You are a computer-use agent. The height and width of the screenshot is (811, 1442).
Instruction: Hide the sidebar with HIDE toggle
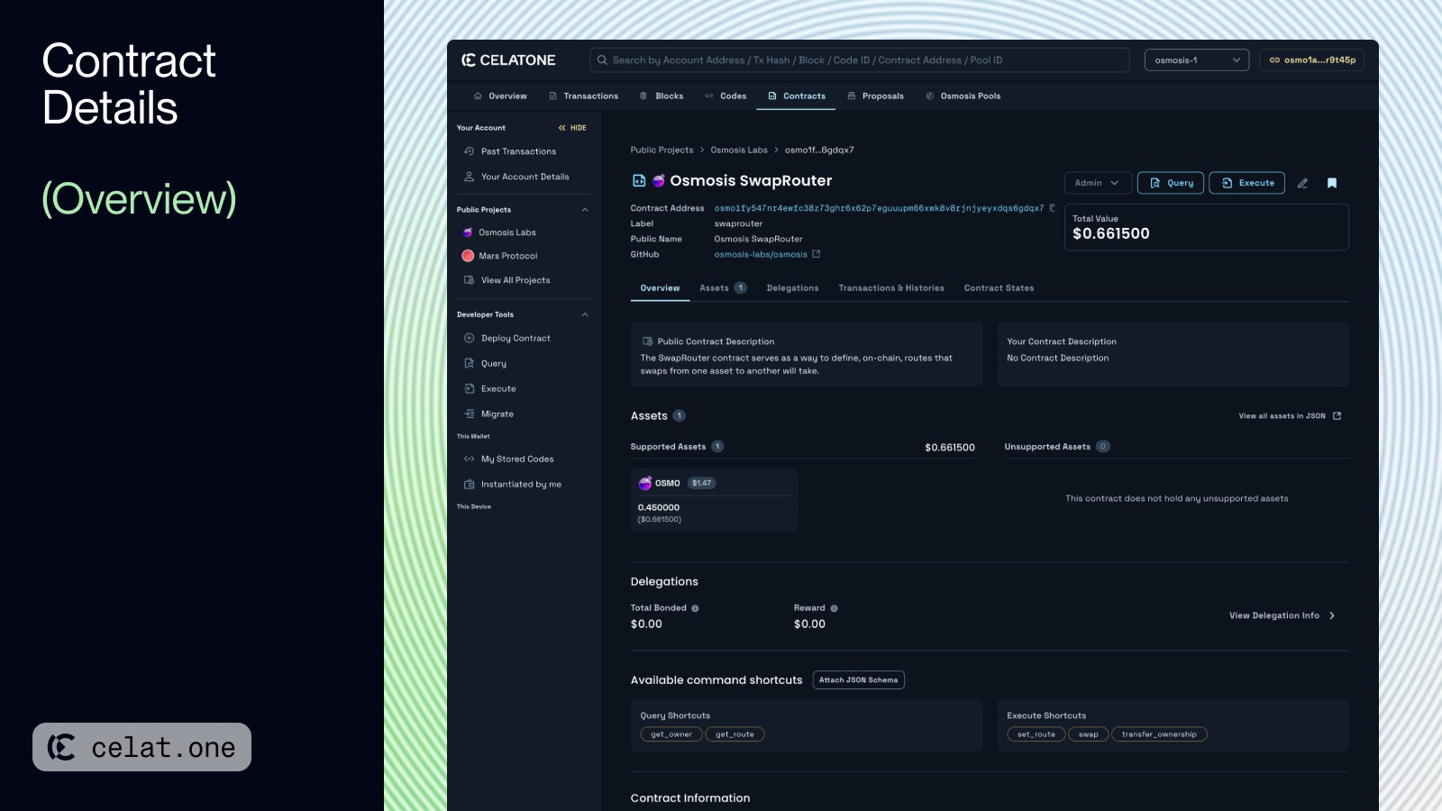click(x=572, y=128)
